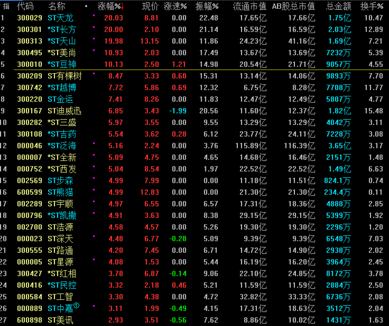
Task: Sort by AB股总市值 column header
Action: pyautogui.click(x=294, y=6)
